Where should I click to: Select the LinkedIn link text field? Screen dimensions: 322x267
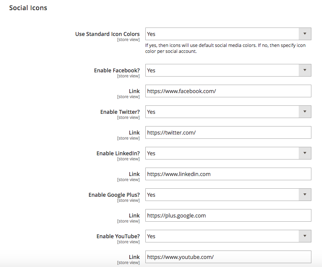[x=228, y=174]
